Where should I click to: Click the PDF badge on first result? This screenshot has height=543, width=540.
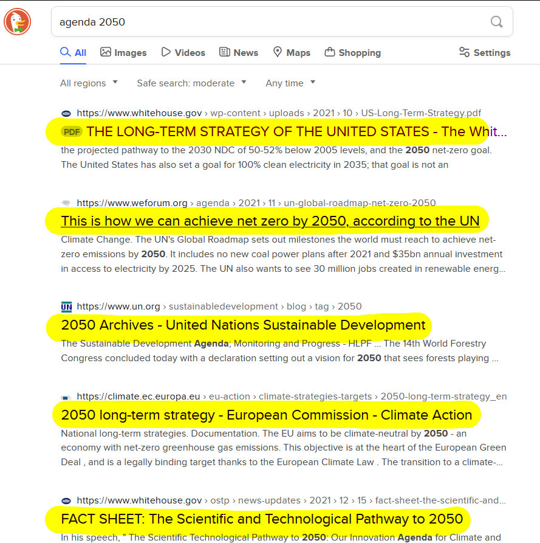click(72, 132)
